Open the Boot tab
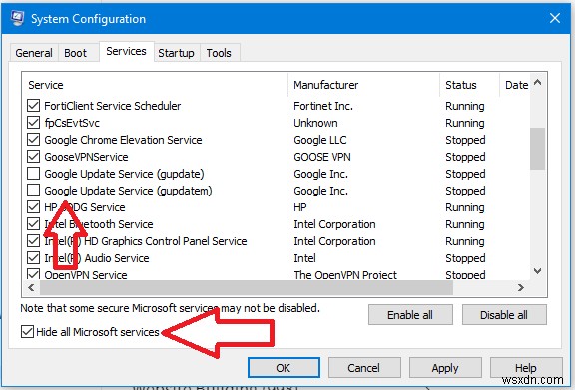575x390 pixels. pyautogui.click(x=75, y=53)
